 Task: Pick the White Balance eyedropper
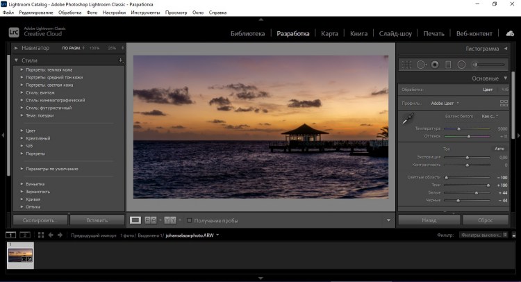click(x=408, y=119)
